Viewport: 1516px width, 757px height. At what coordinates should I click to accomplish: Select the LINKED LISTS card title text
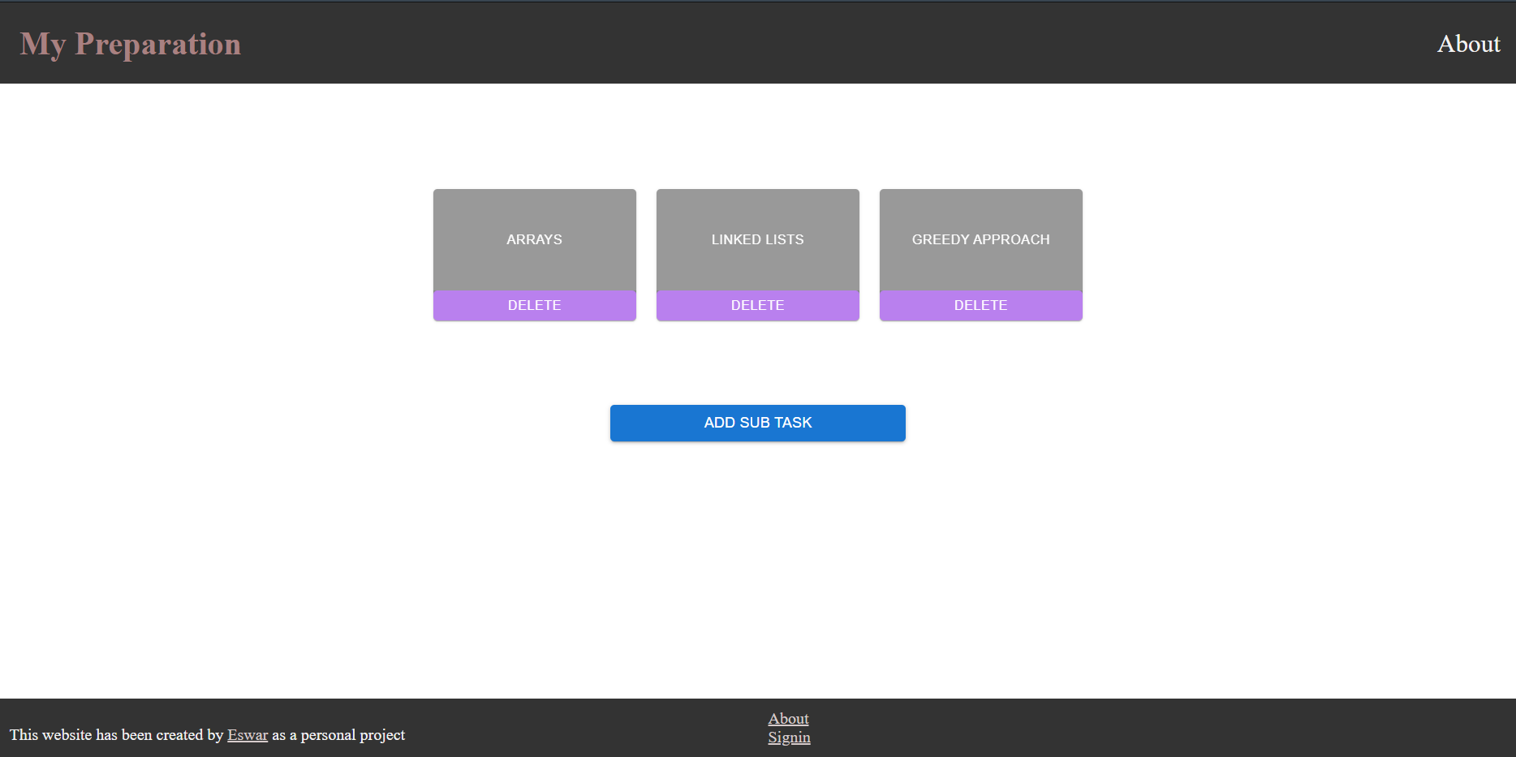click(757, 239)
